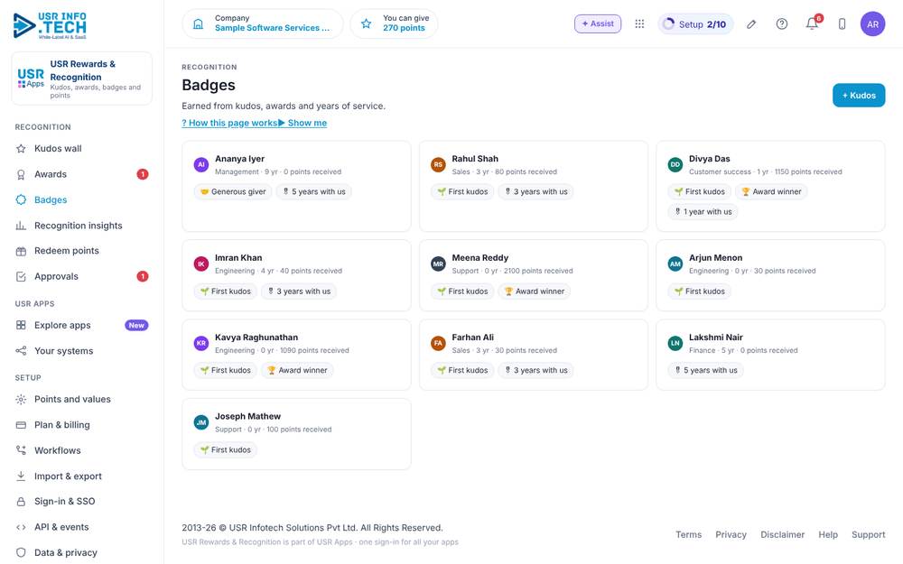Click the Privacy footer link
The width and height of the screenshot is (903, 564).
731,534
